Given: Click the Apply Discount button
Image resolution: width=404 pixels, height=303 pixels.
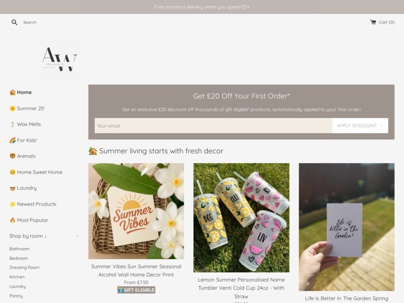Looking at the screenshot, I should 360,126.
